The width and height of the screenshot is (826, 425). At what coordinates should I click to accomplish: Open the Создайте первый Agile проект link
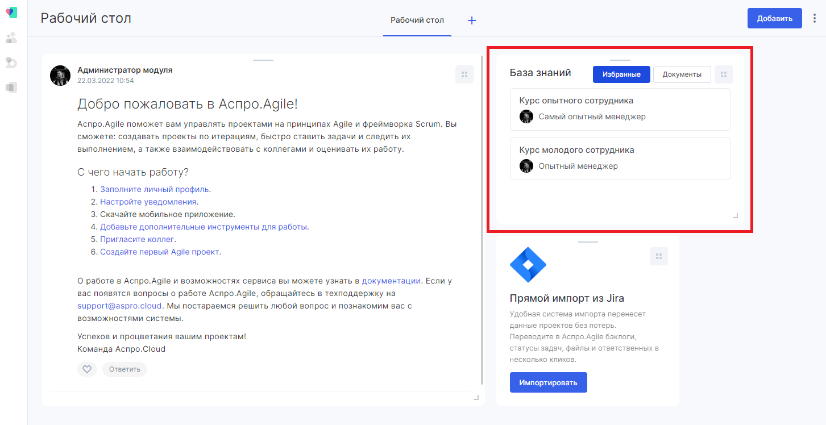tap(159, 252)
